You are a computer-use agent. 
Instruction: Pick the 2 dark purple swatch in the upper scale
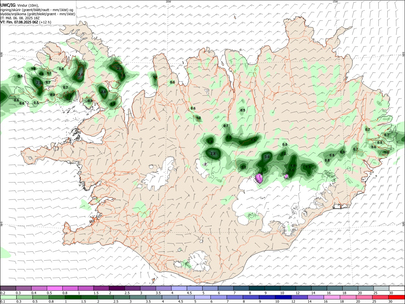point(116,288)
